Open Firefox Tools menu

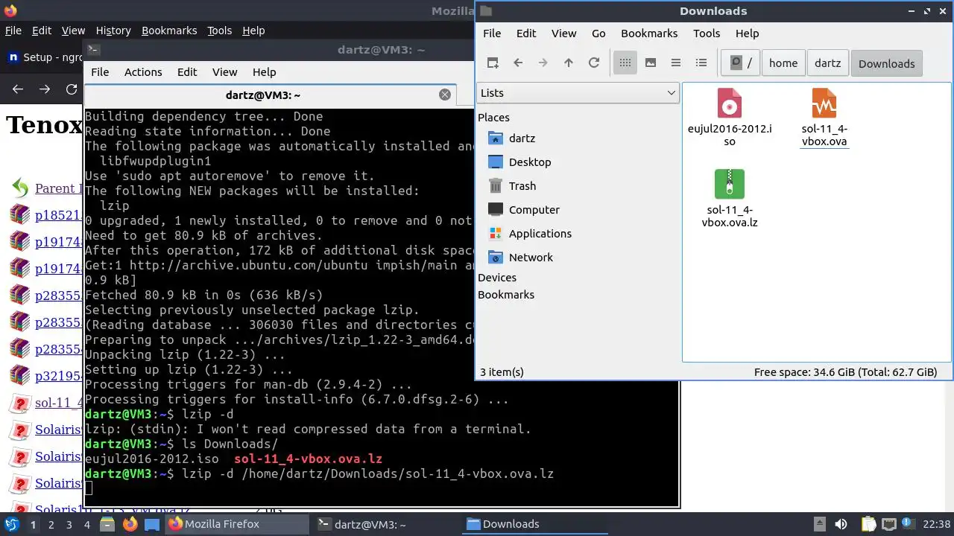coord(219,31)
